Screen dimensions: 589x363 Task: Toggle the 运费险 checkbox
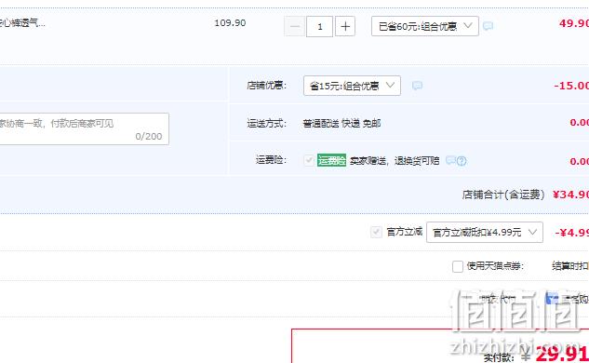click(309, 160)
